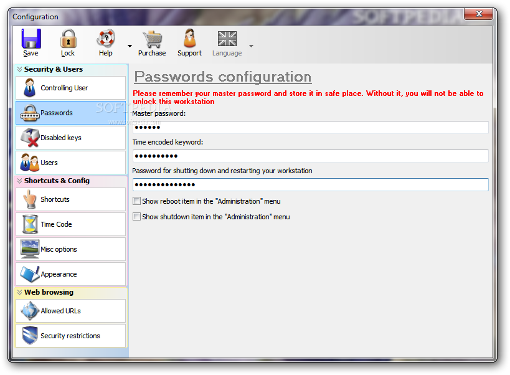
Task: Open Language dropdown arrow
Action: point(251,46)
